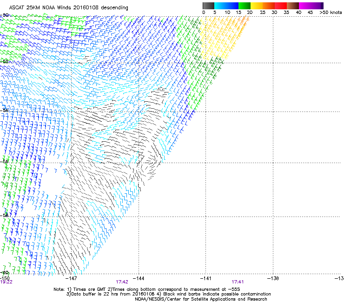344x302 pixels.
Task: Click the 'Times are GMT' note line
Action: [147, 289]
